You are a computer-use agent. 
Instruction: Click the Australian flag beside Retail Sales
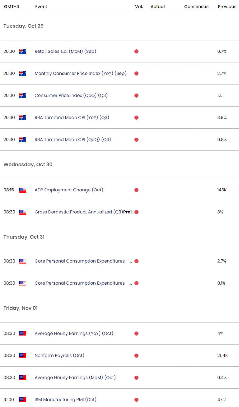click(x=22, y=52)
